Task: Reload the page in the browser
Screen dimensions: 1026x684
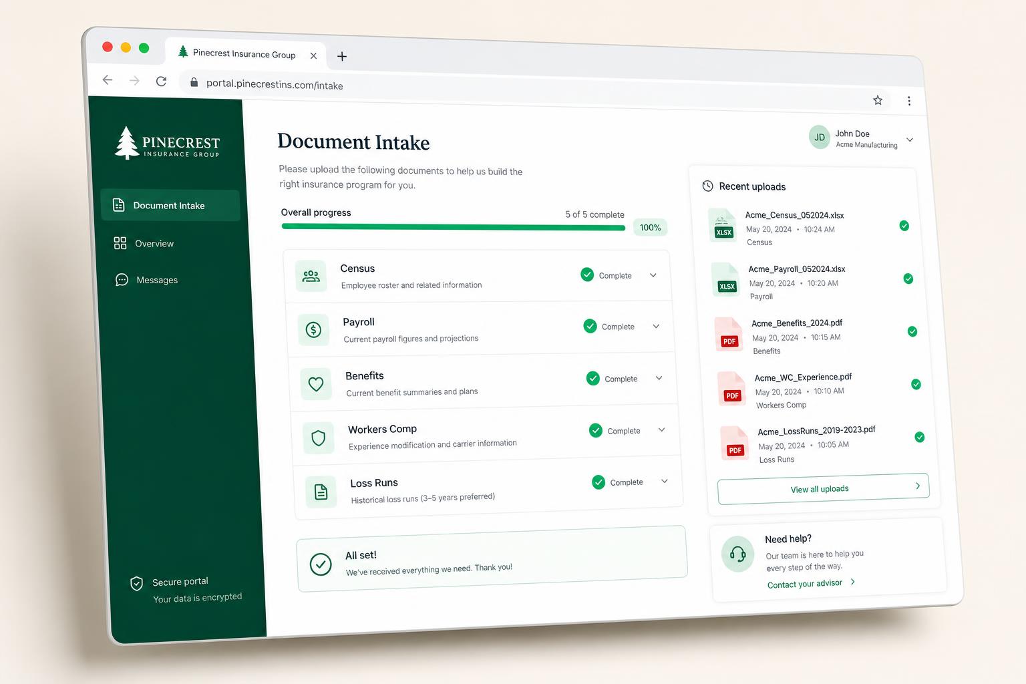Action: [161, 81]
